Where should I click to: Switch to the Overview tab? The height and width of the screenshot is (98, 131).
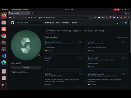(x=50, y=31)
